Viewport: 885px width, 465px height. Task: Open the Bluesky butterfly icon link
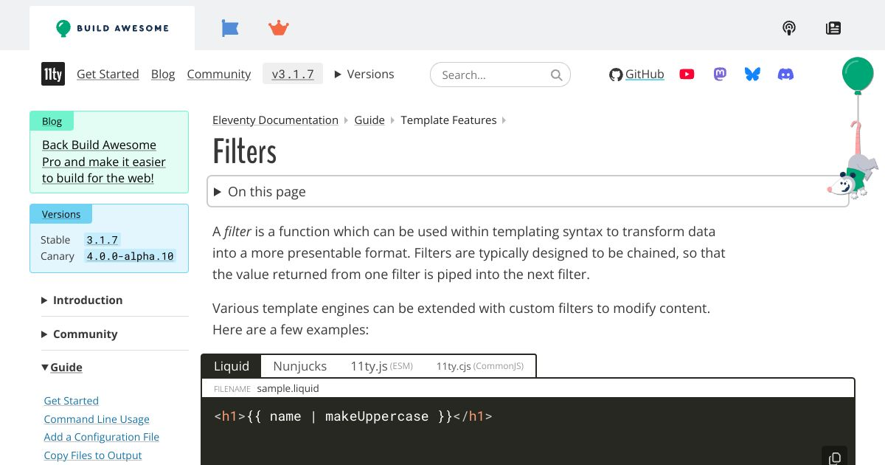click(752, 74)
